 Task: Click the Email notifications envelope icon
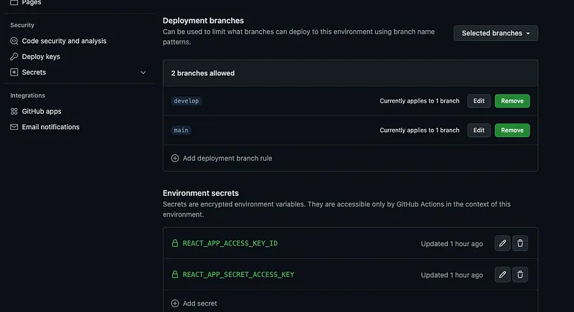pyautogui.click(x=14, y=127)
